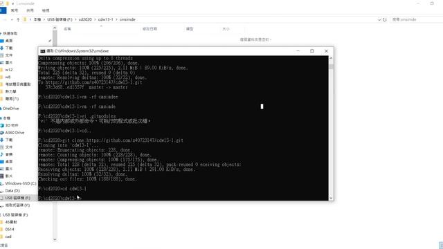The width and height of the screenshot is (443, 249).
Task: Click the cmd window scrollbar down arrow
Action: 331,199
